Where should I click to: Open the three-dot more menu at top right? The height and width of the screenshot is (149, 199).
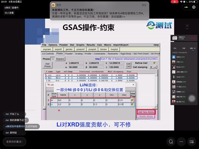click(186, 7)
